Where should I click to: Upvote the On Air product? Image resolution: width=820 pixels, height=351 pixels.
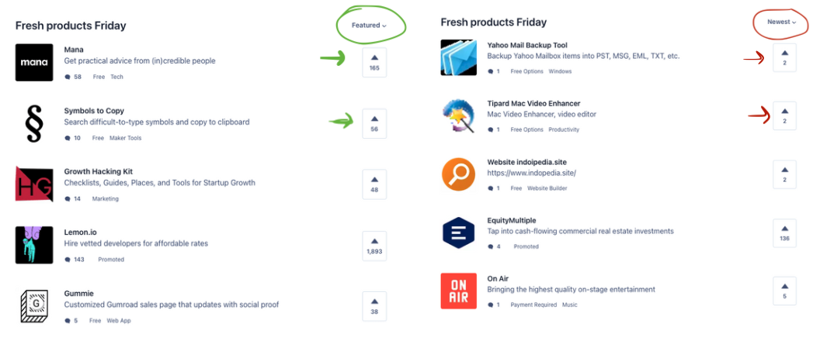[784, 291]
